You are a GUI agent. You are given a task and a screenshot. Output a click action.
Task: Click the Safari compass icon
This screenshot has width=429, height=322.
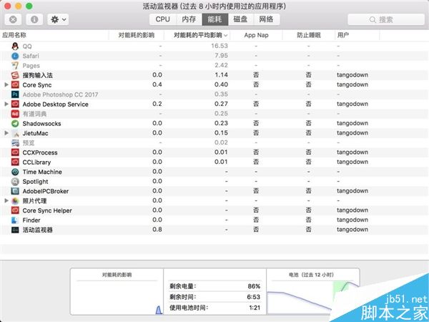click(x=16, y=55)
